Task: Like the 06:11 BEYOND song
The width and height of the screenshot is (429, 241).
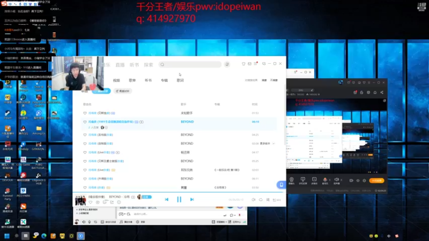Action: tap(85, 179)
